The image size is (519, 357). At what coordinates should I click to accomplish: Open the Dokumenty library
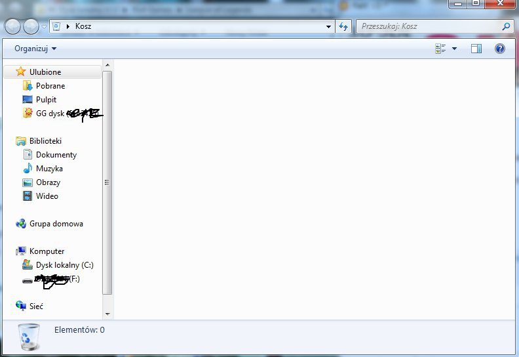pyautogui.click(x=56, y=155)
